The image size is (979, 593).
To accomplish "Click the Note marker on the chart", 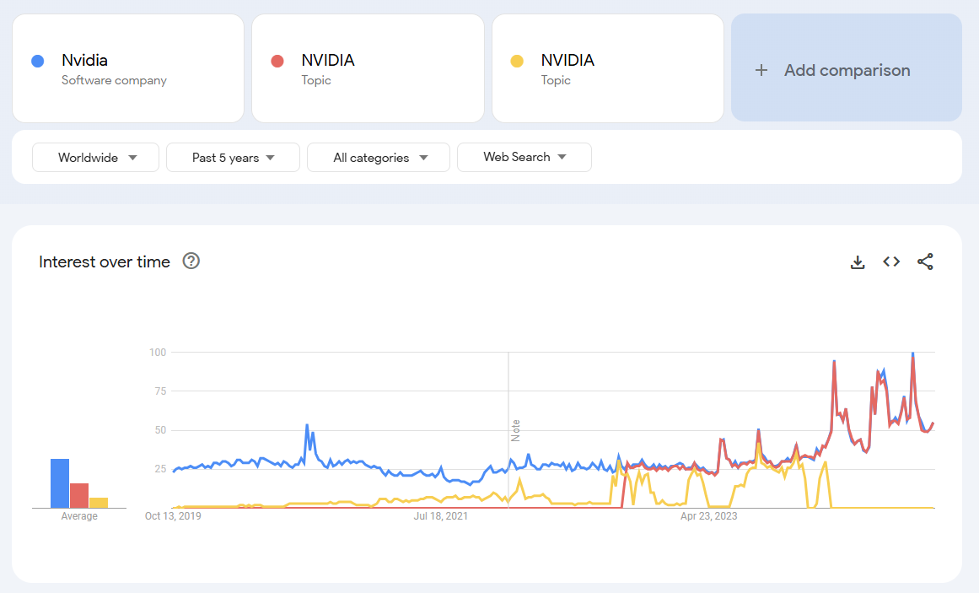I will [x=515, y=430].
